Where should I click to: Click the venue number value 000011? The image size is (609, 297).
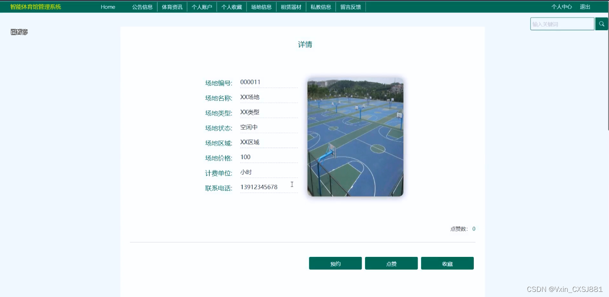250,82
